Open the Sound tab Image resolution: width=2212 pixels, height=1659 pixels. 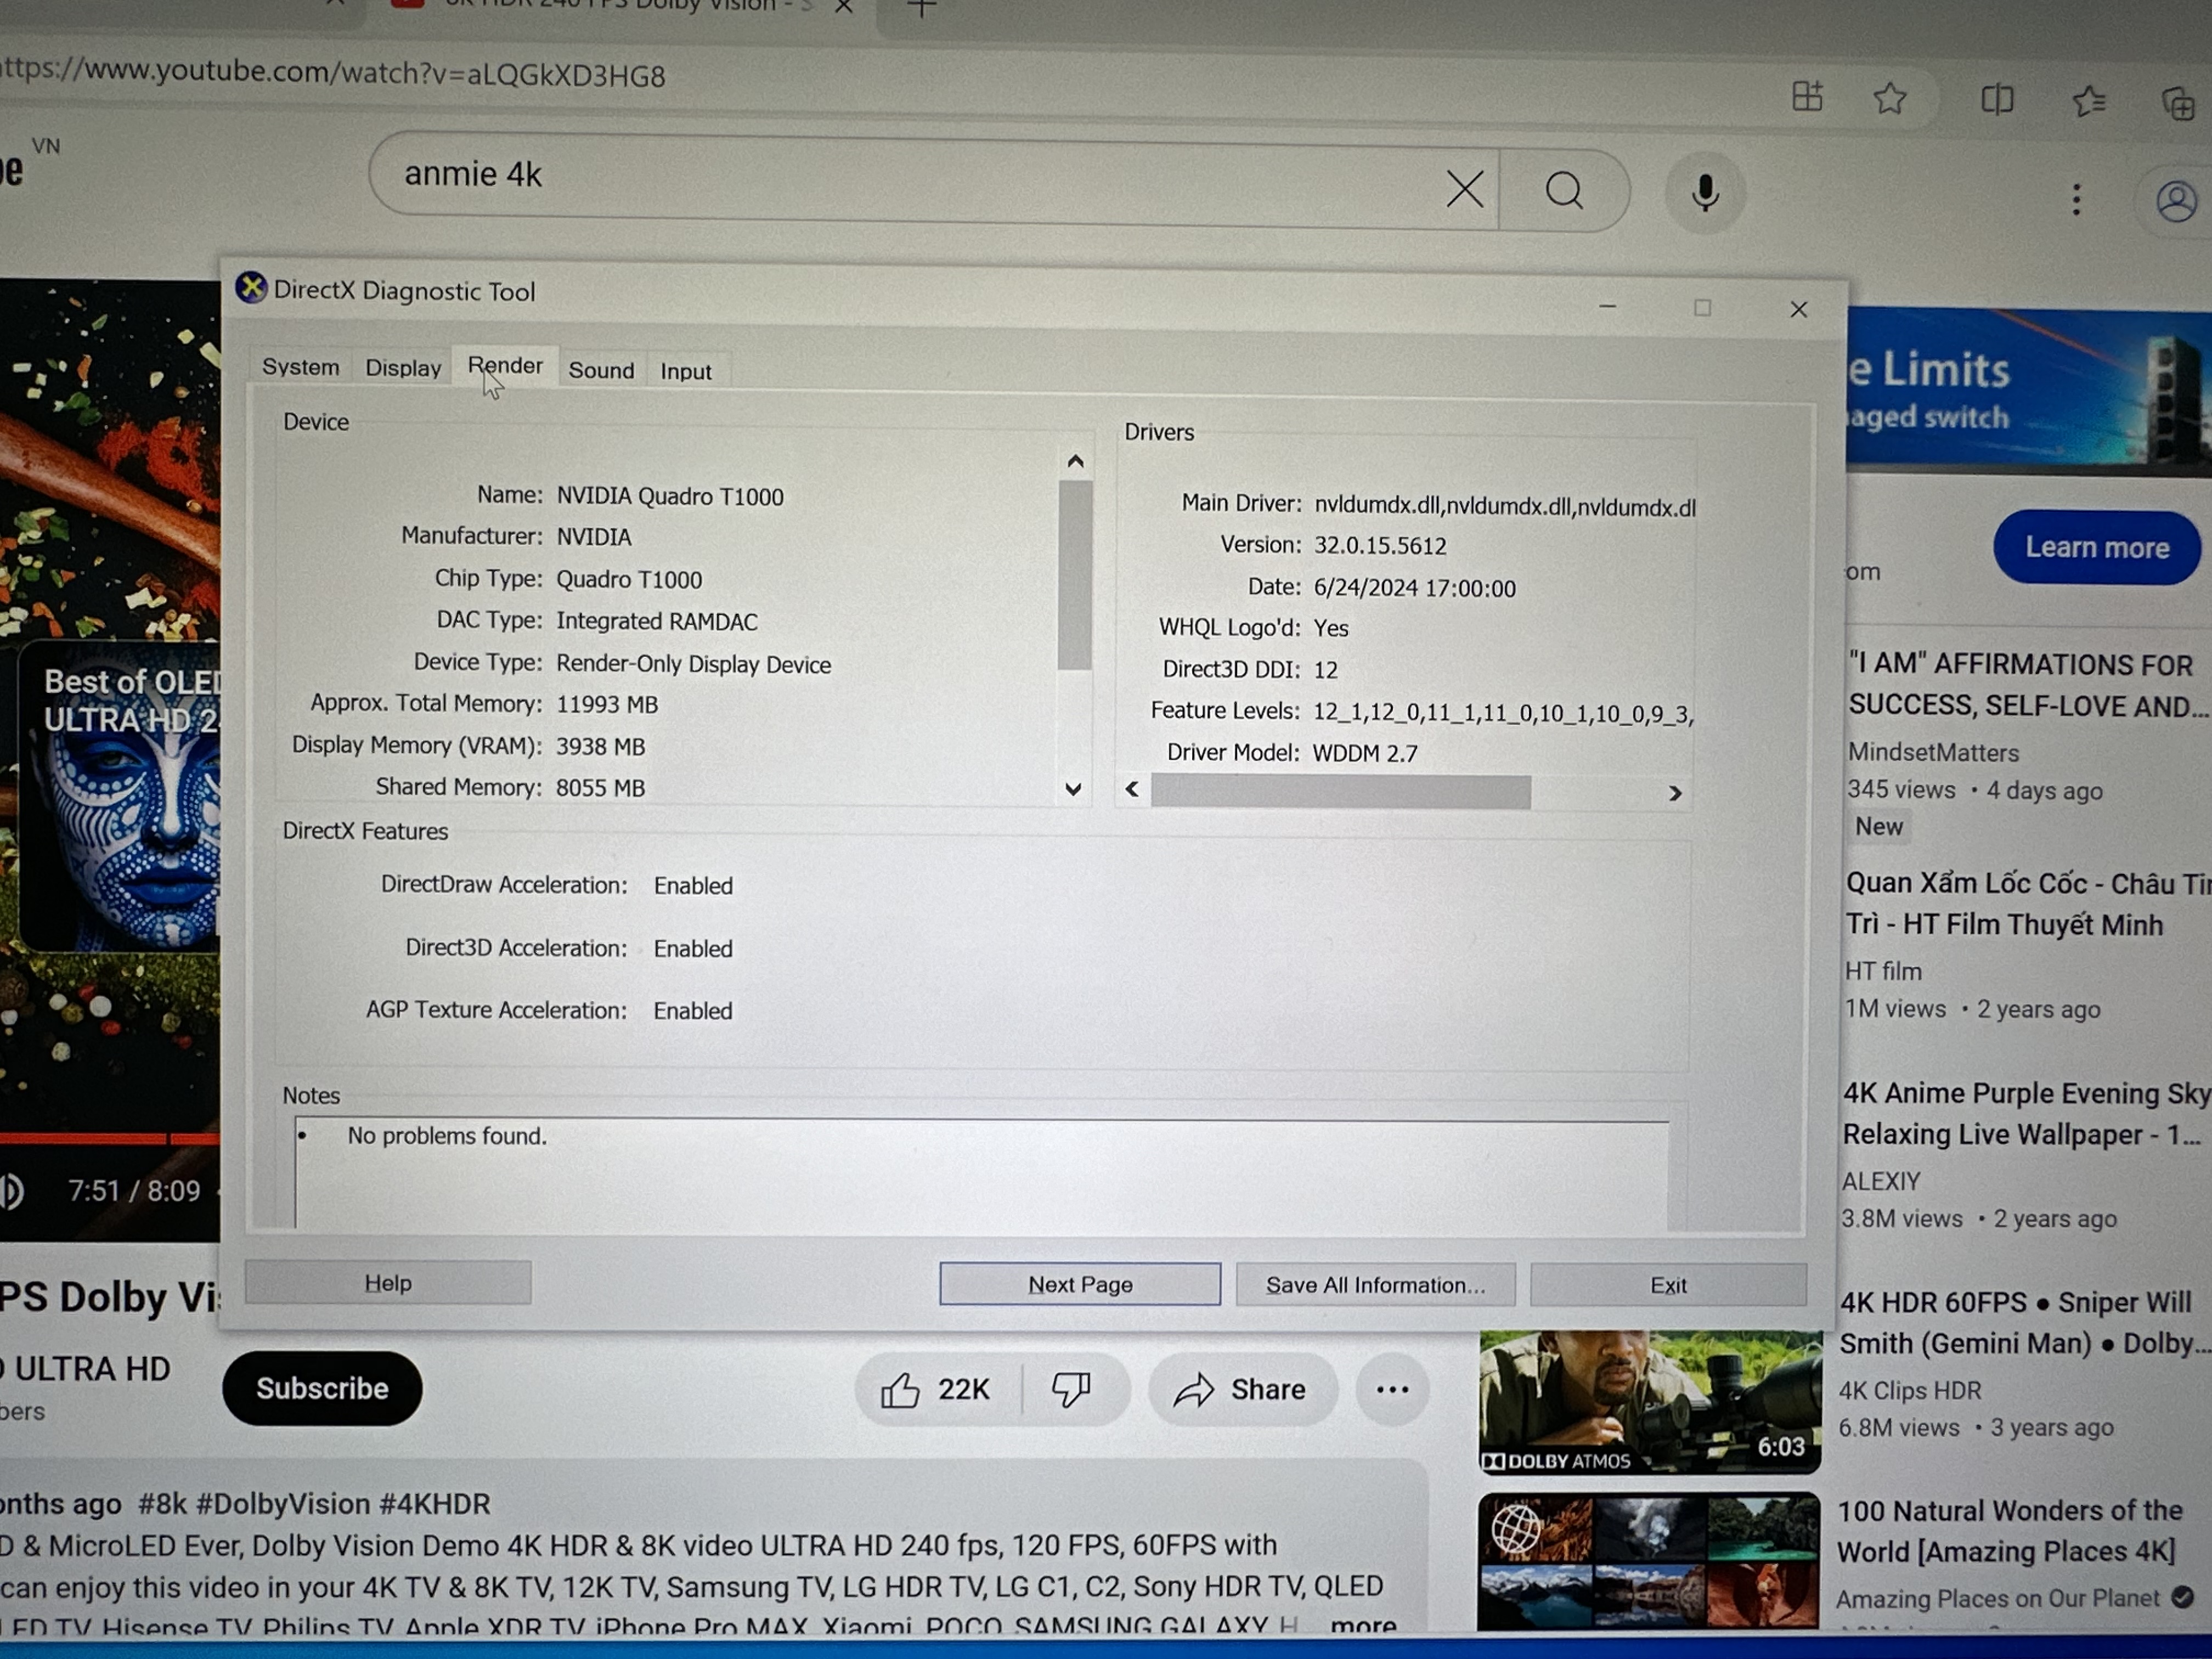tap(601, 370)
